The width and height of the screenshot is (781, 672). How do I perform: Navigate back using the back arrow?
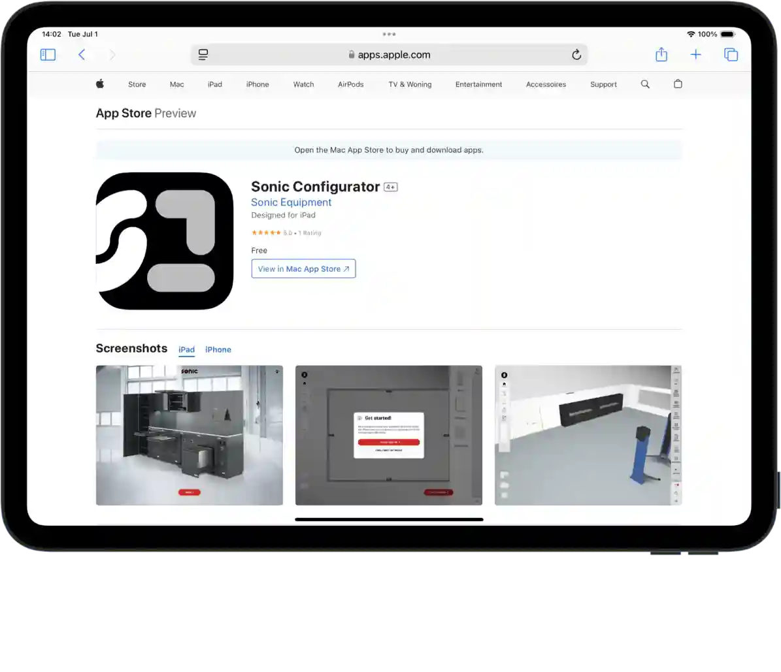coord(81,55)
